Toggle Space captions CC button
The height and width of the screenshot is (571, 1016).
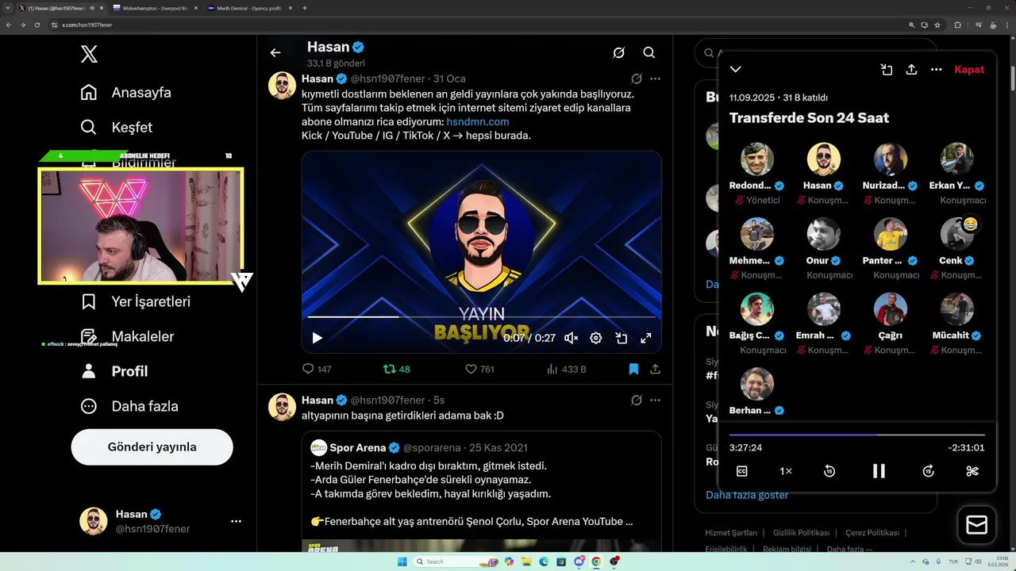point(742,471)
